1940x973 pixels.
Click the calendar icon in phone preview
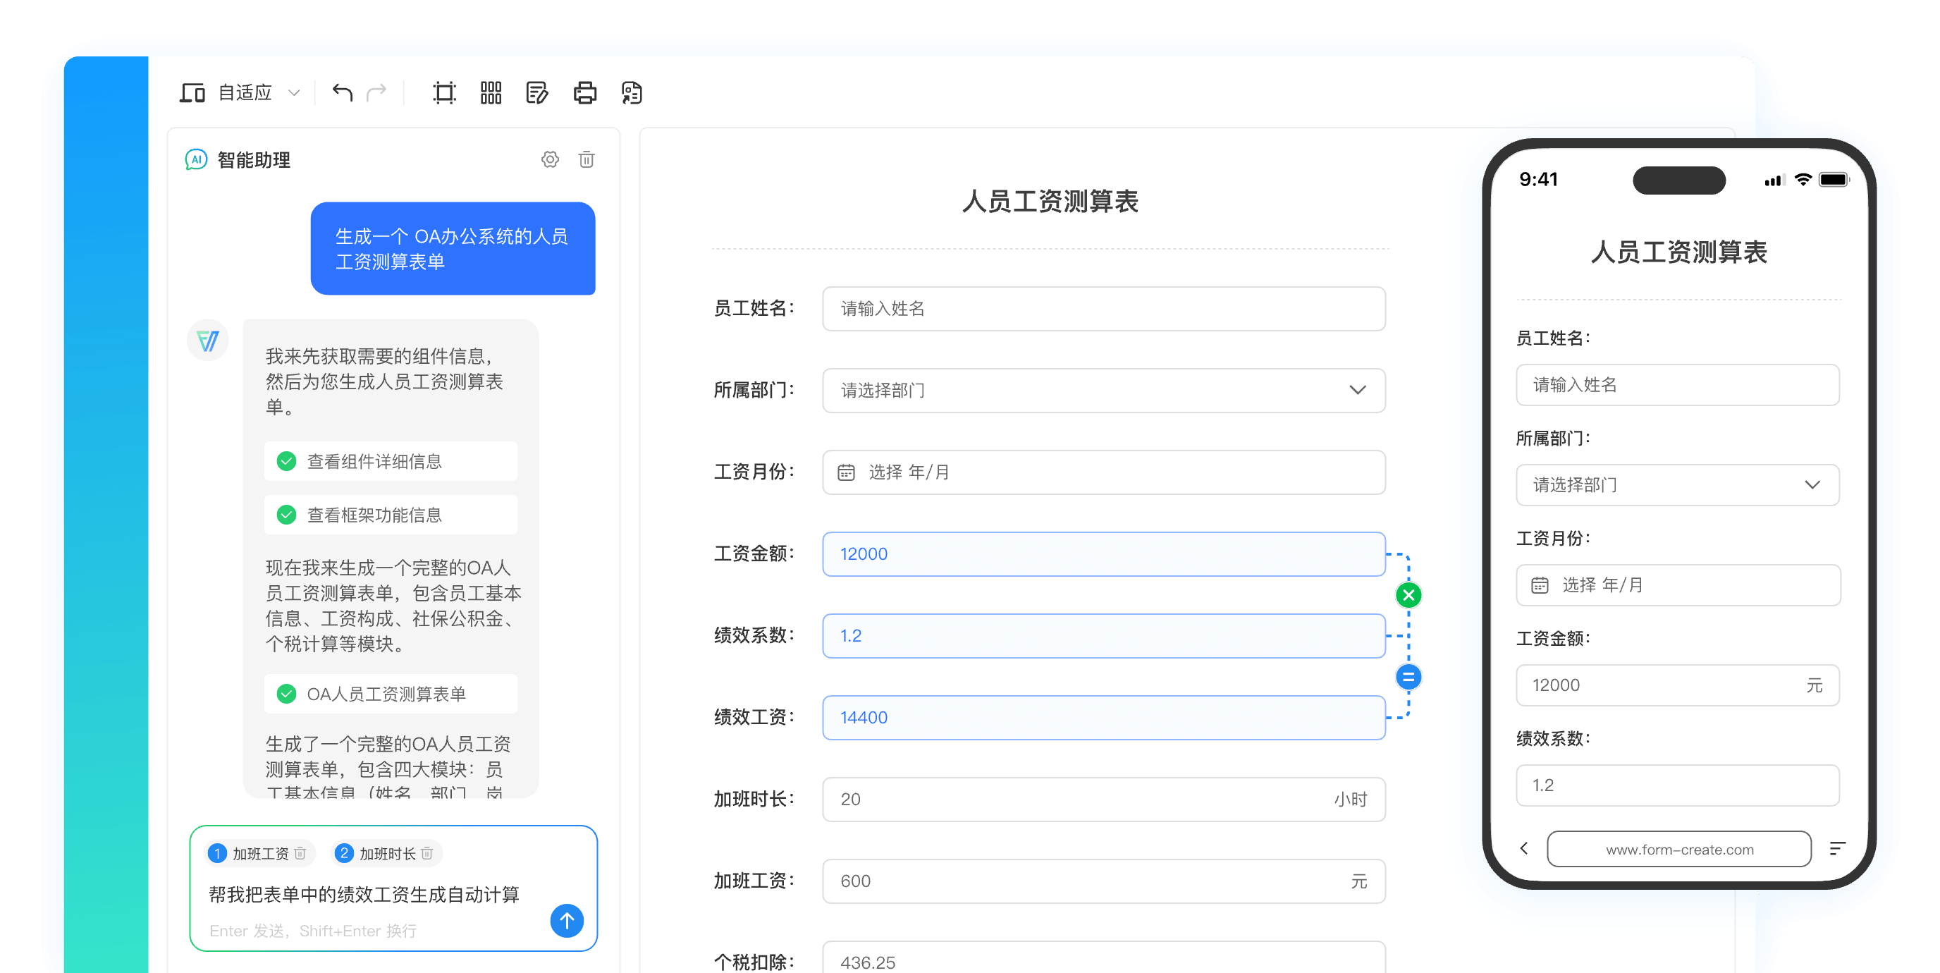tap(1540, 585)
